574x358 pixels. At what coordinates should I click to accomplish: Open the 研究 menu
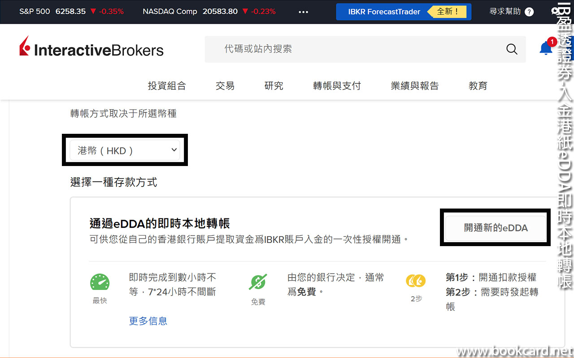pos(274,86)
